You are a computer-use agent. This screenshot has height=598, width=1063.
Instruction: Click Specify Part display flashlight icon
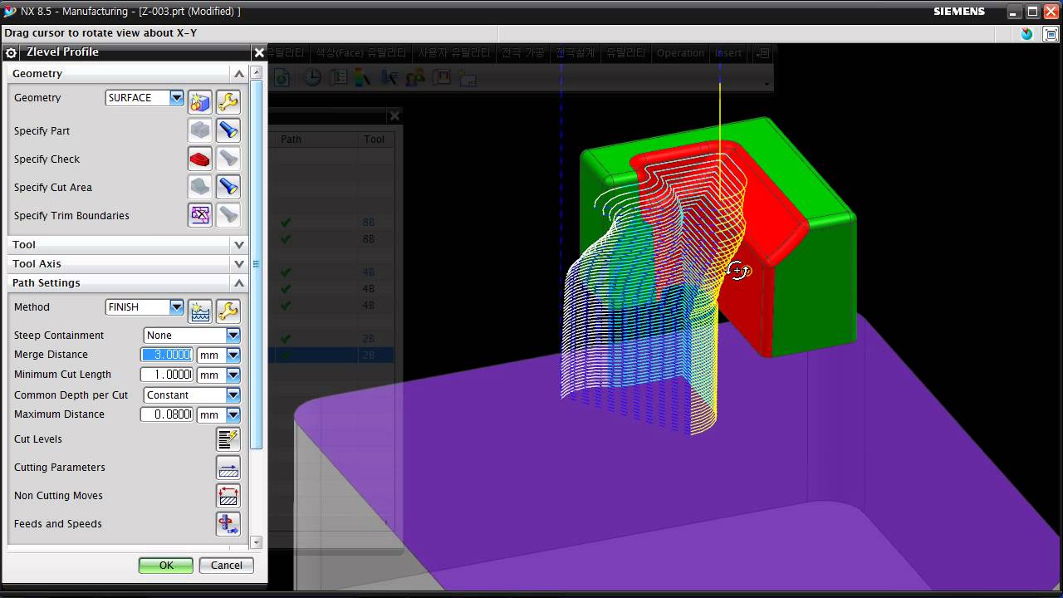[228, 130]
